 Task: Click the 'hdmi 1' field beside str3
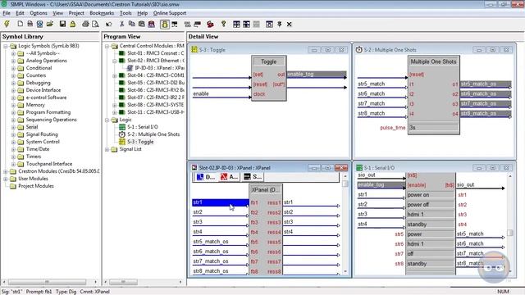(x=430, y=215)
